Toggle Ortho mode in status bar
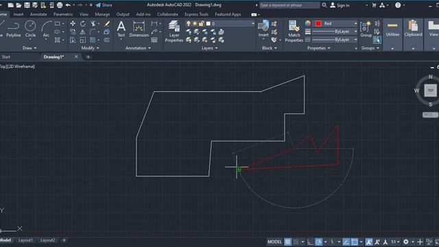The width and height of the screenshot is (439, 247). [x=310, y=242]
